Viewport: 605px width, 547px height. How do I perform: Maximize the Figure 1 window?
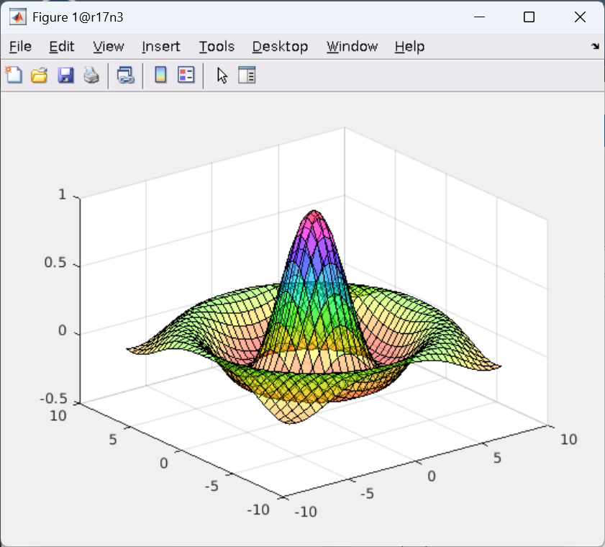point(529,17)
